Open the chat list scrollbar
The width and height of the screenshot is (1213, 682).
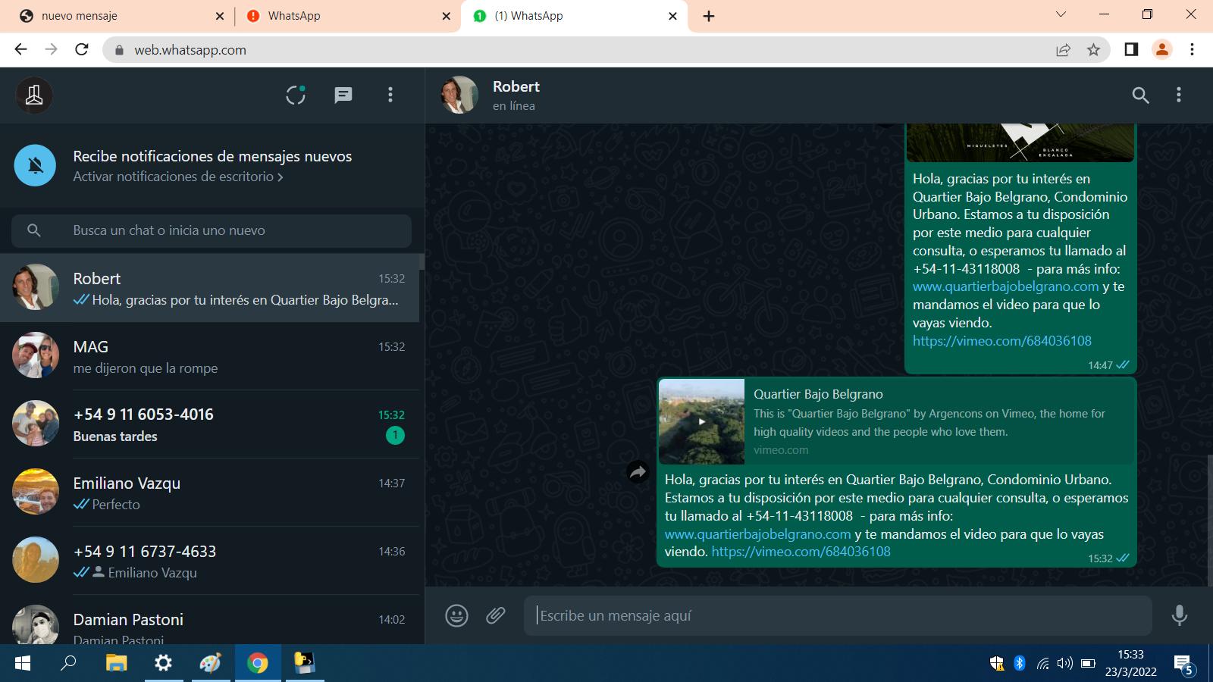[422, 261]
